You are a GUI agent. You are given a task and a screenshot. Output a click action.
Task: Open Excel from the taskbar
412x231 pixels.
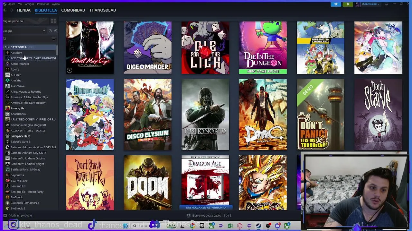pos(230,226)
